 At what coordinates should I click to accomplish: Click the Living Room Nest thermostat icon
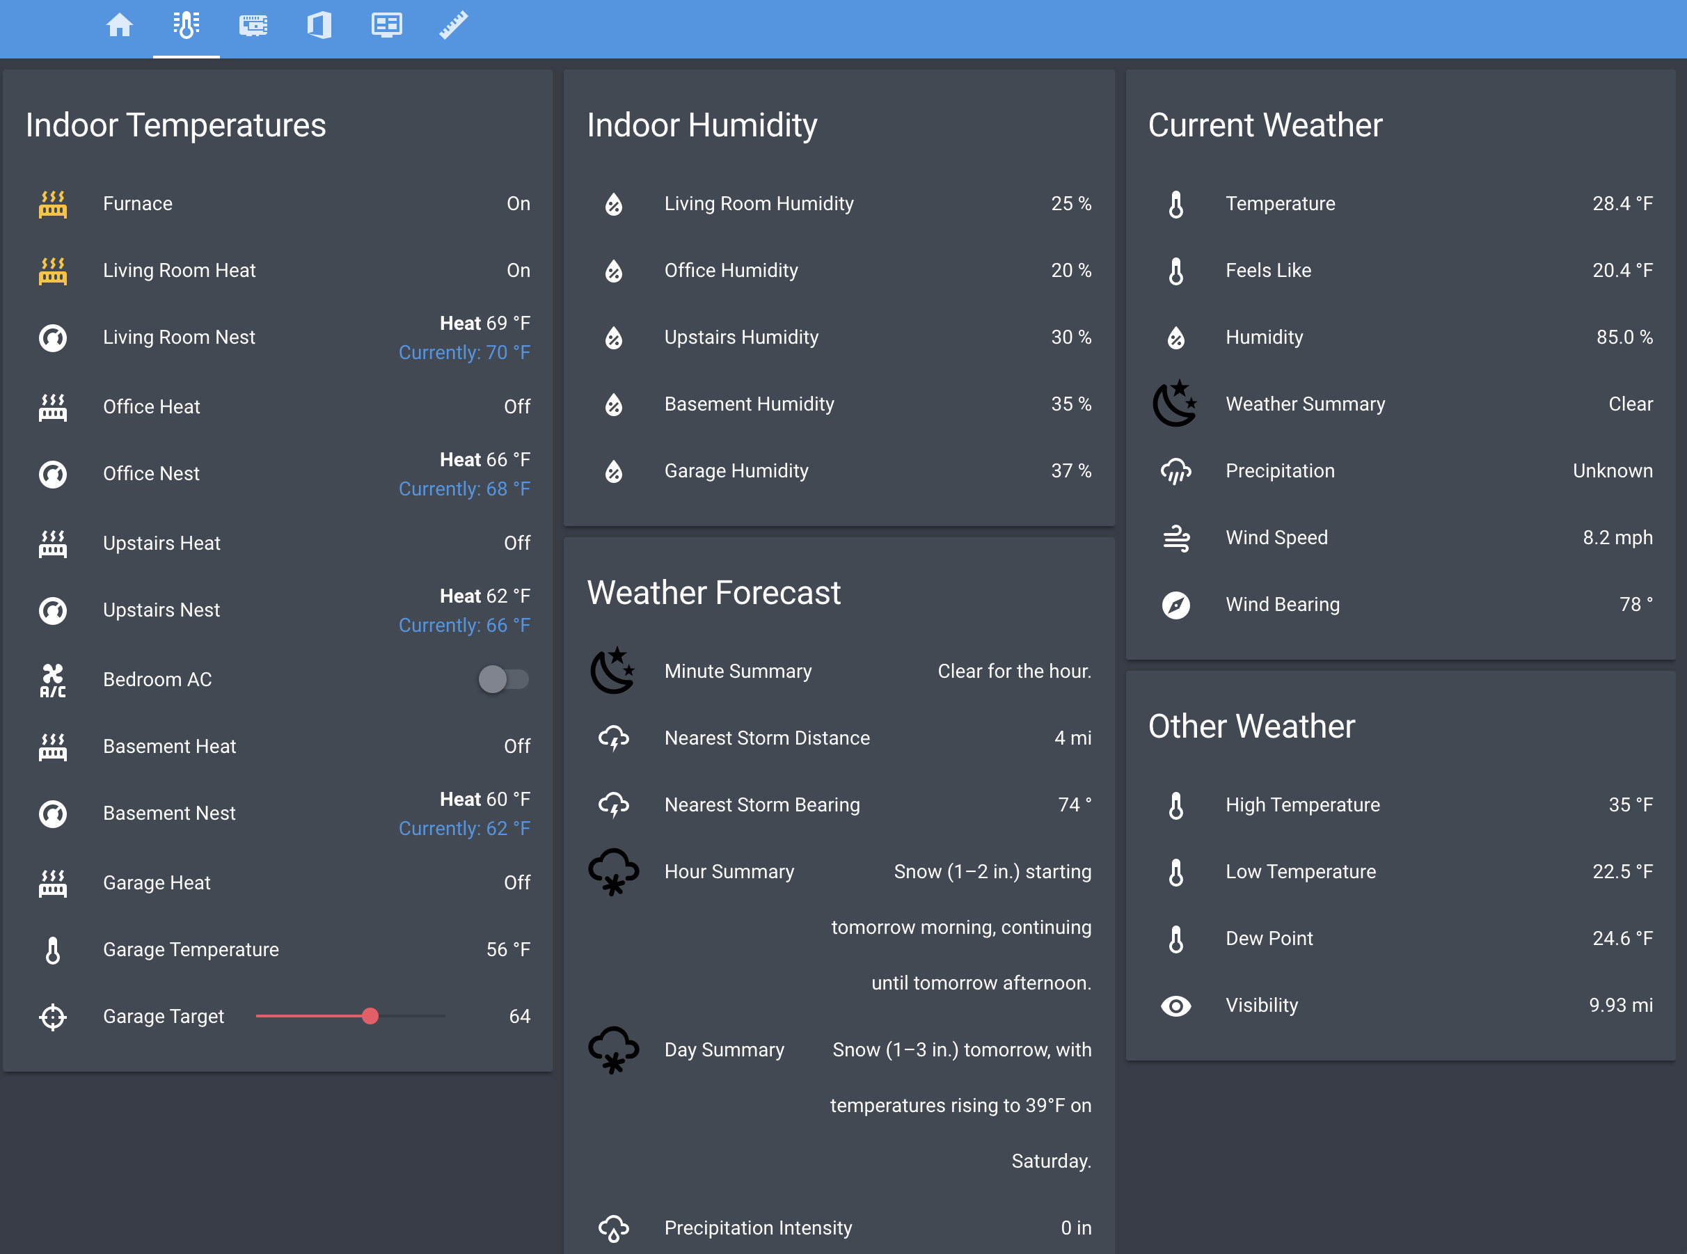pyautogui.click(x=52, y=337)
